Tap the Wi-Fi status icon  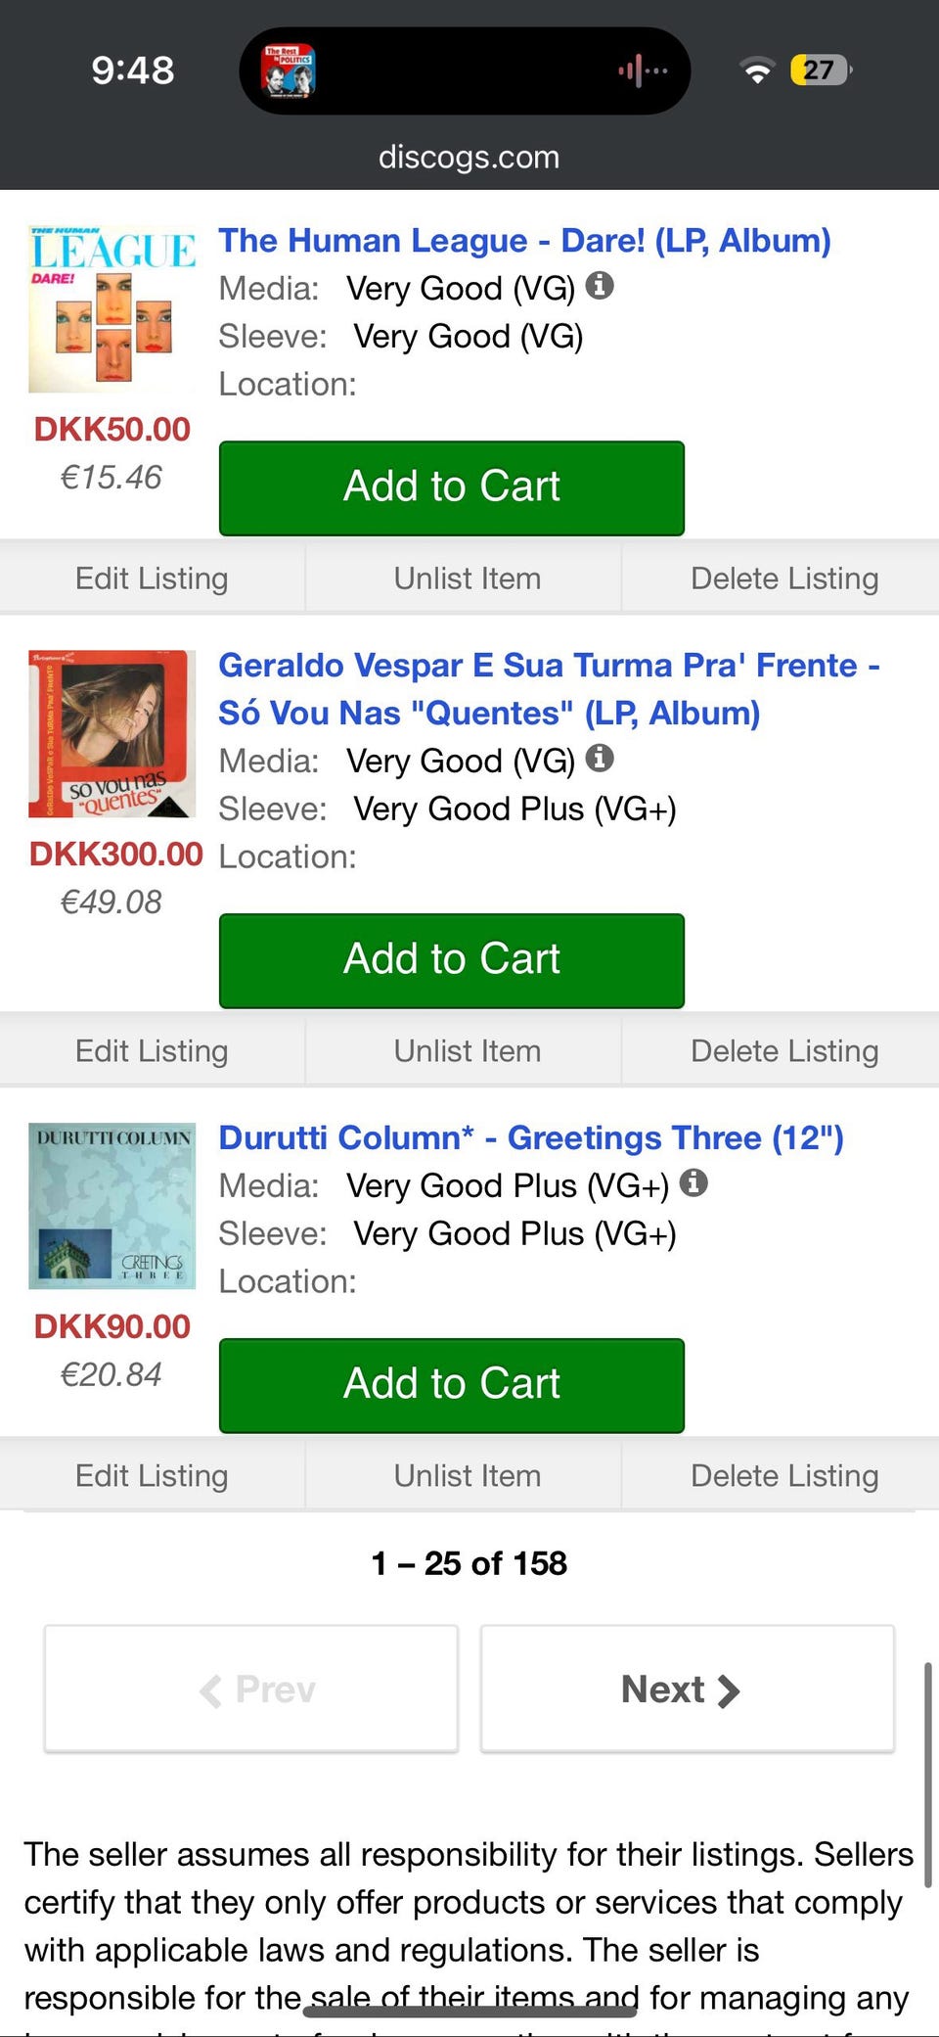(756, 70)
